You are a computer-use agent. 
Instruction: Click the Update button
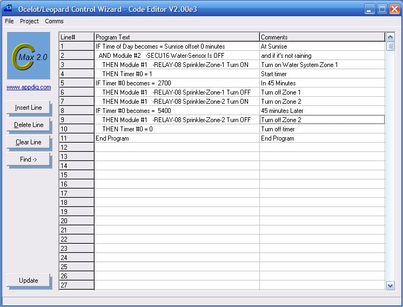tap(28, 281)
